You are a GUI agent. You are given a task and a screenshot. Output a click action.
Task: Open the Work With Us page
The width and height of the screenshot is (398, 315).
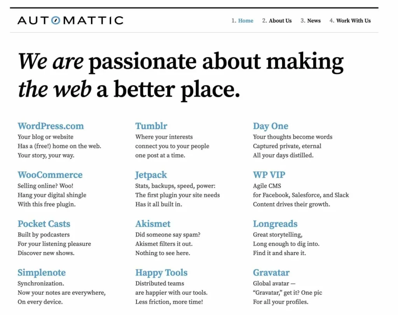click(x=353, y=21)
